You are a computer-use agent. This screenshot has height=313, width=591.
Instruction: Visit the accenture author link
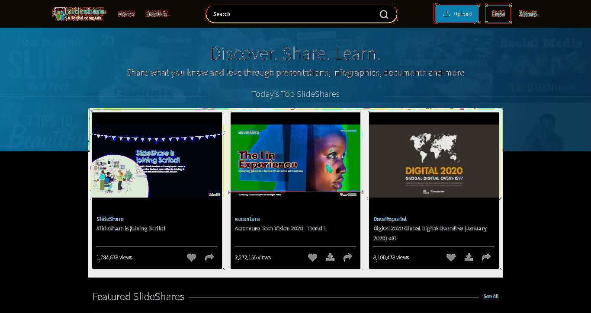247,219
